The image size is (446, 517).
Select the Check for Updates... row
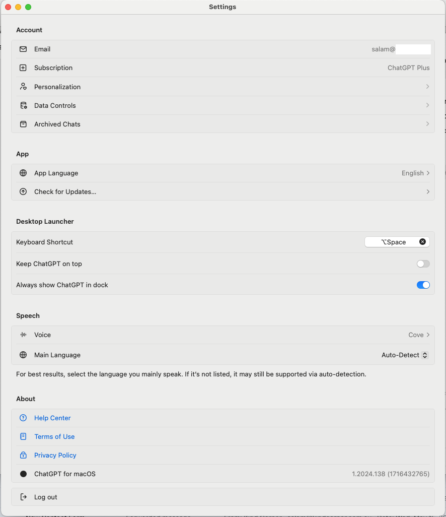[223, 191]
